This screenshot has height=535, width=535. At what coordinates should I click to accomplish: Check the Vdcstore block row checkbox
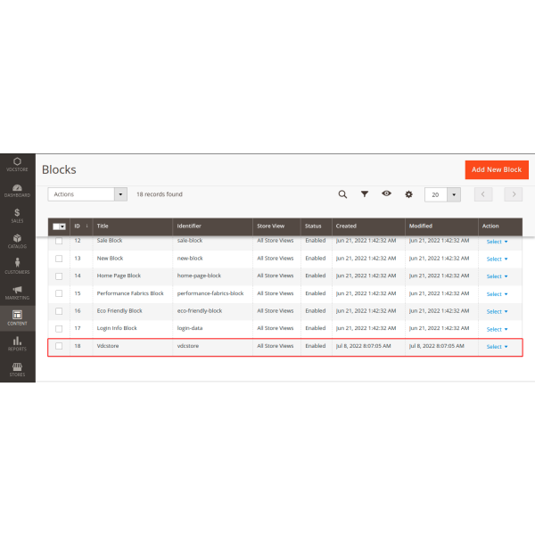59,346
